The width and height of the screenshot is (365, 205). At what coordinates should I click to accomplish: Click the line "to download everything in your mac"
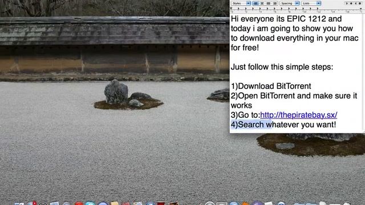tap(295, 38)
